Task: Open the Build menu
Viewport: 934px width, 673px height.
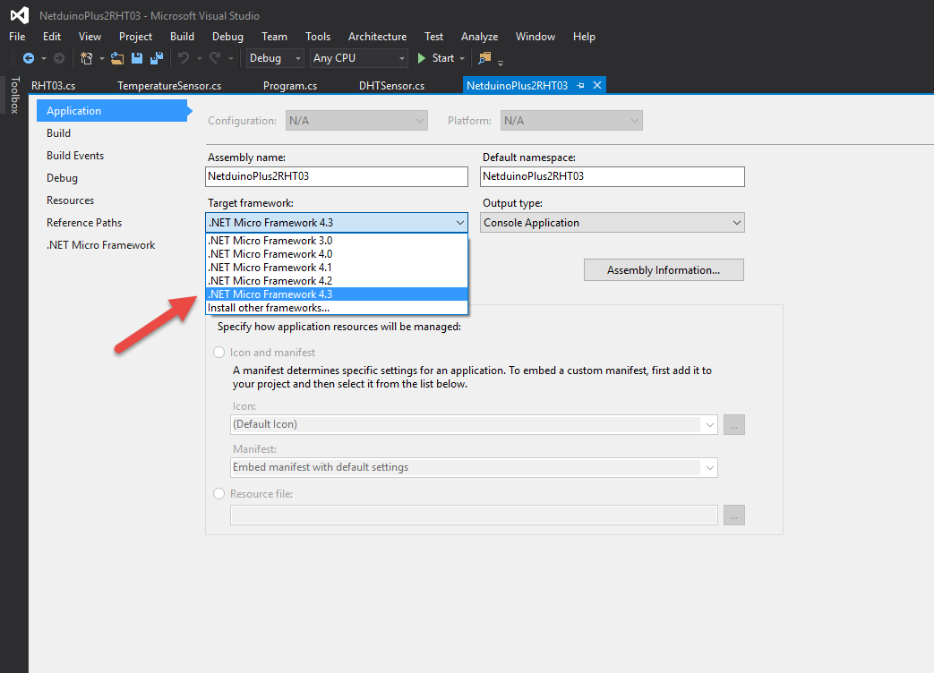Action: point(183,37)
